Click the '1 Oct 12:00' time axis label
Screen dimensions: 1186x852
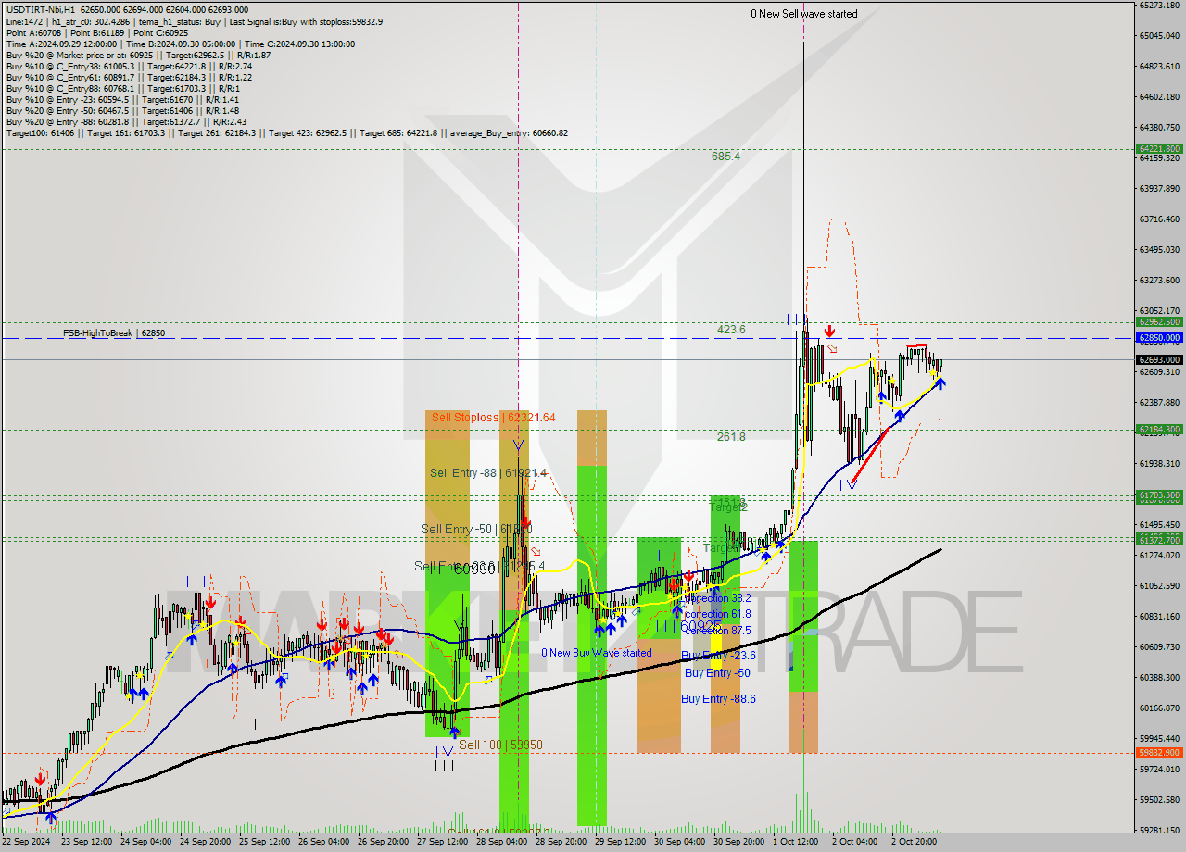tap(796, 842)
